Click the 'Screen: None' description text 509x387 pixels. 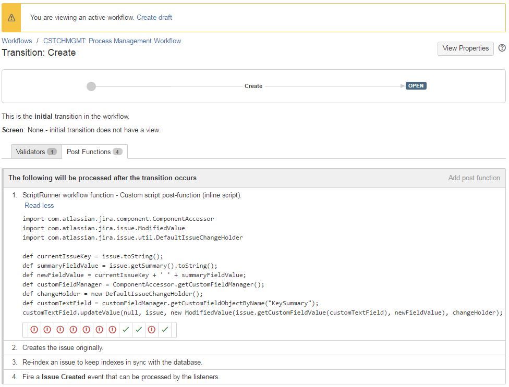81,130
